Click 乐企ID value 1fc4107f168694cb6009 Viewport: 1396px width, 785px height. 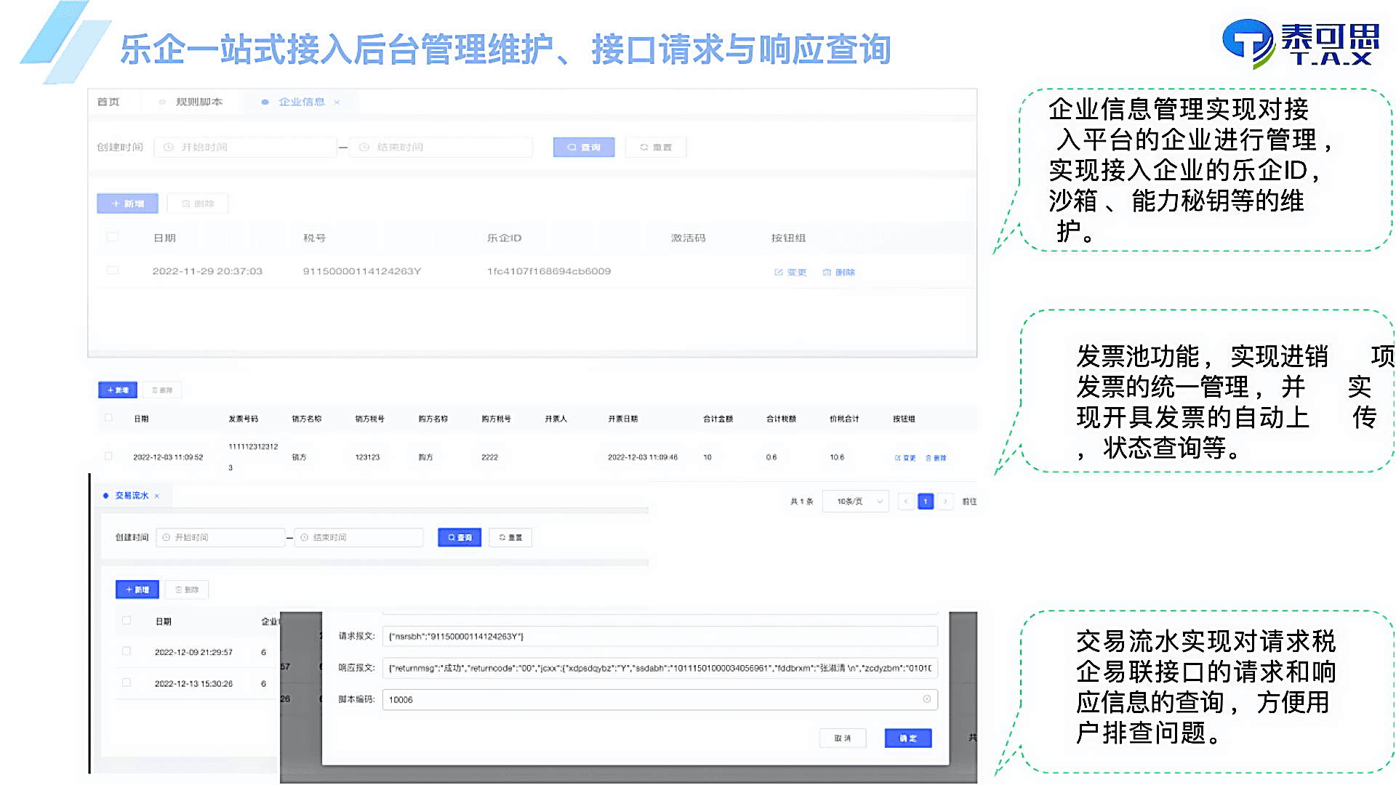pyautogui.click(x=549, y=271)
